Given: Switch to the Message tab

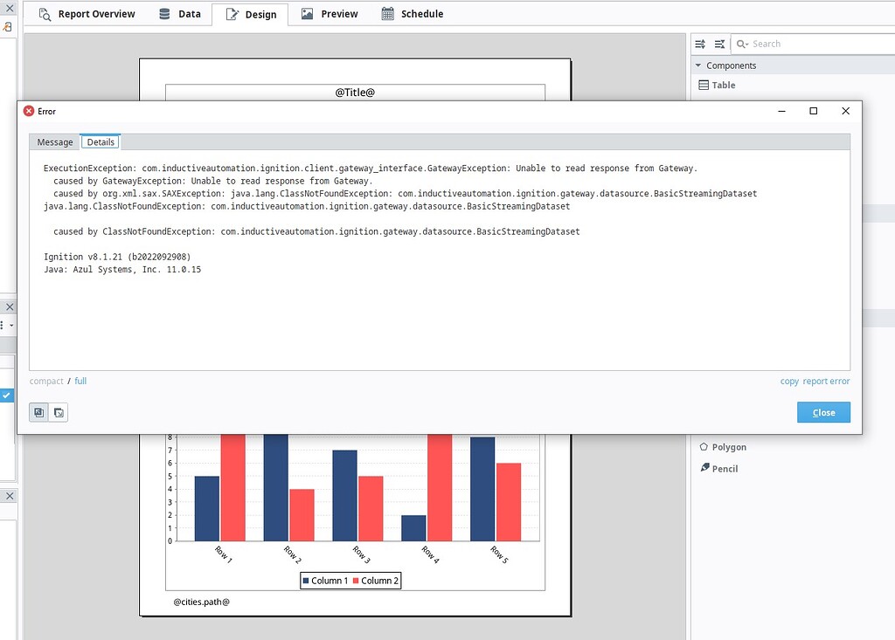Looking at the screenshot, I should tap(54, 141).
